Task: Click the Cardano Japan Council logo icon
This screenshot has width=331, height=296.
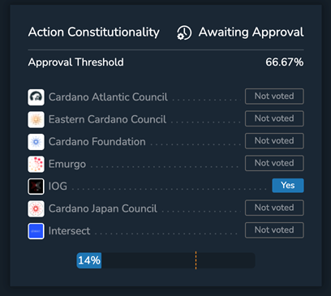Action: click(x=36, y=208)
